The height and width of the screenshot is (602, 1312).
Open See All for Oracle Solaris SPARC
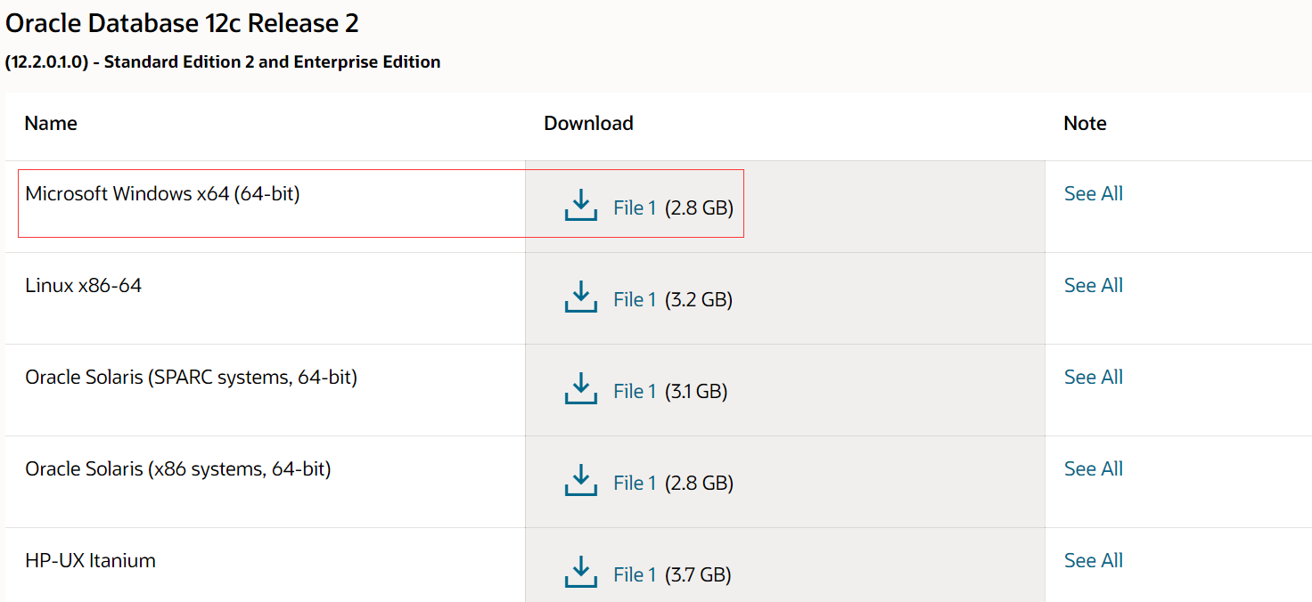[1093, 377]
